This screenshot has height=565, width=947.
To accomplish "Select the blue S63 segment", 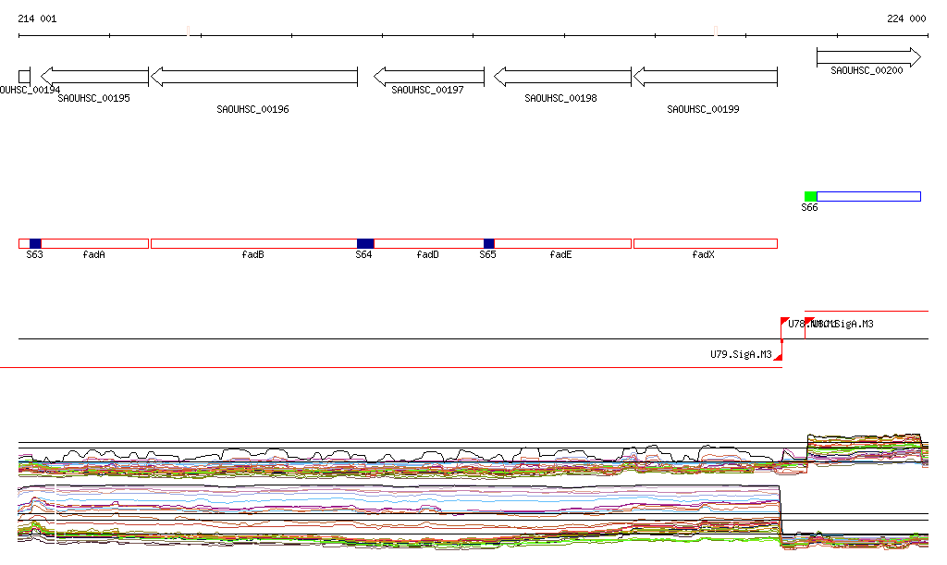I will point(35,243).
